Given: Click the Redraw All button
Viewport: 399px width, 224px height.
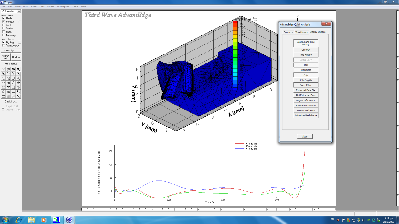Looking at the screenshot, I should (6, 57).
